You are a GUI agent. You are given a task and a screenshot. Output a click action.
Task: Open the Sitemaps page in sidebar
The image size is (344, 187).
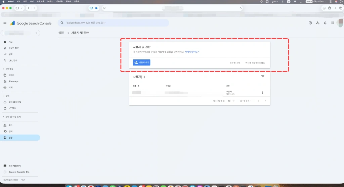tap(13, 81)
